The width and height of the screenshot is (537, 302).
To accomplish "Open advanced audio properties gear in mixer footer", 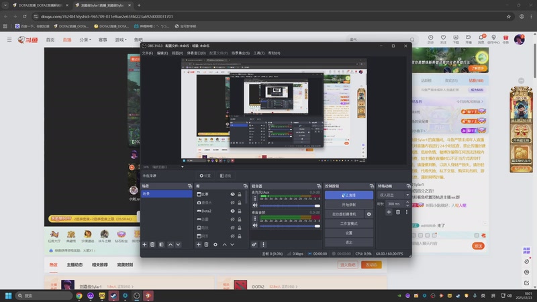I will click(254, 244).
